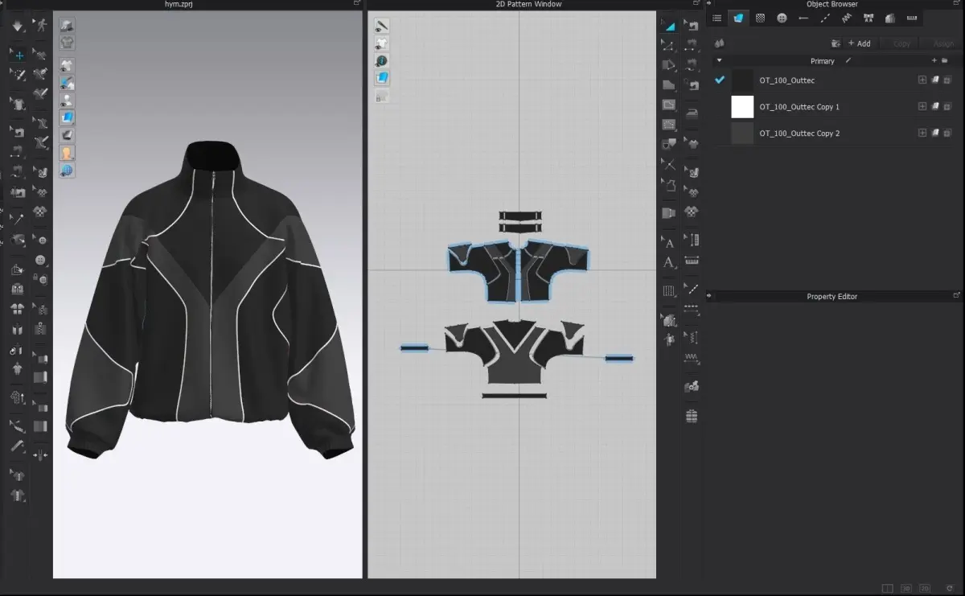The height and width of the screenshot is (596, 965).
Task: Select the Edit Curve Point tool
Action: (x=669, y=46)
